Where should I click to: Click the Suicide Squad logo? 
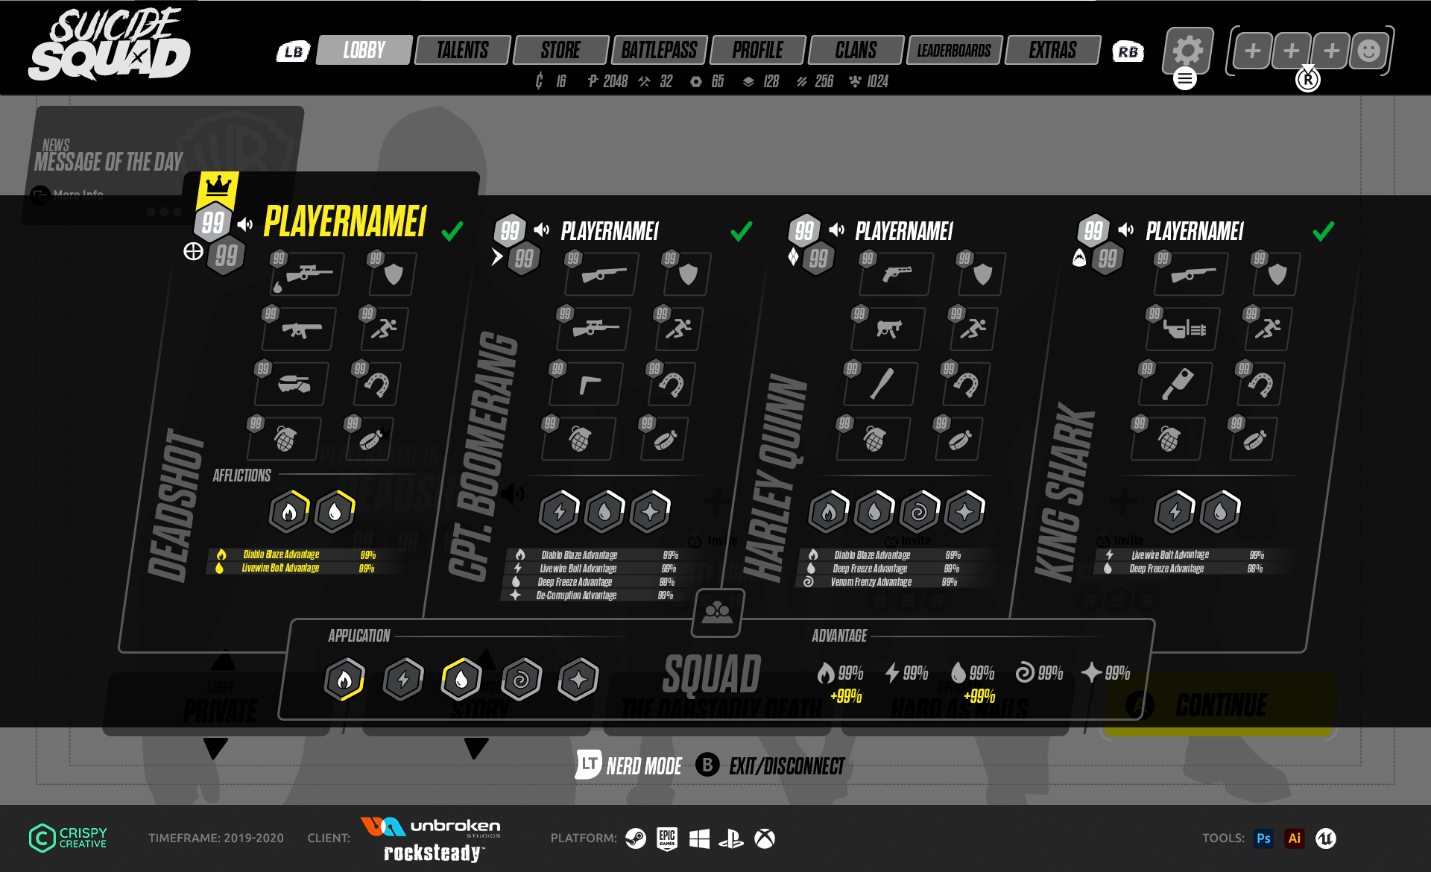click(110, 45)
